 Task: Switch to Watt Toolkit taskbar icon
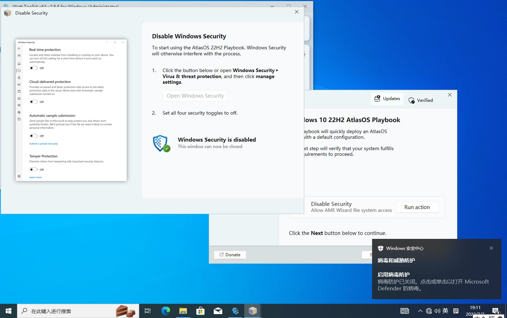click(x=235, y=311)
